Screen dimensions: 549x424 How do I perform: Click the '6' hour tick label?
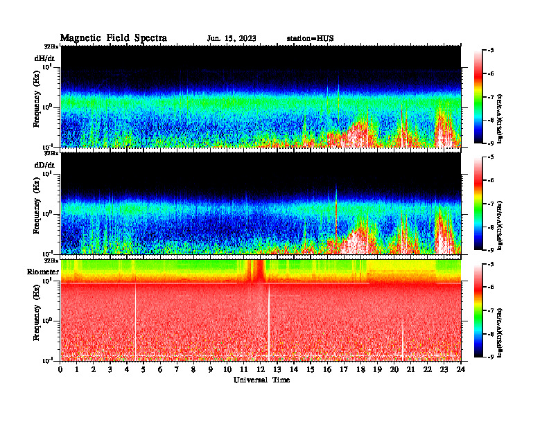point(160,369)
